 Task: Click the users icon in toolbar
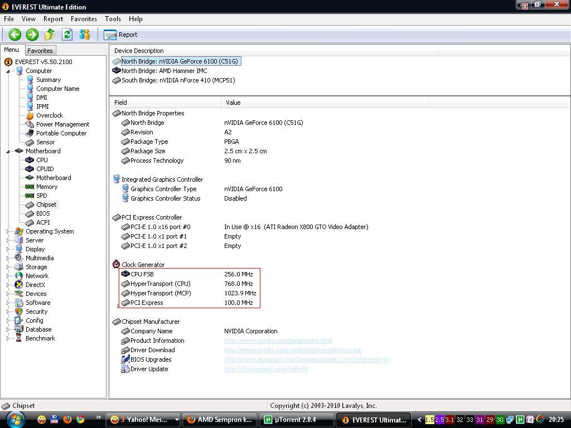85,35
